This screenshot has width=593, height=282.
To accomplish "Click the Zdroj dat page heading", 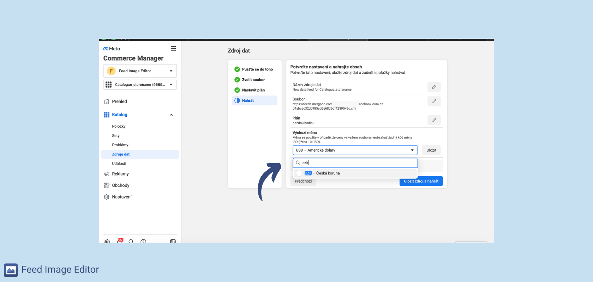I will [x=239, y=51].
